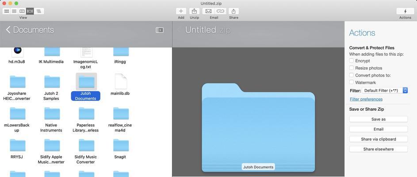
Task: Enable the Watermark checkbox
Action: click(x=352, y=82)
